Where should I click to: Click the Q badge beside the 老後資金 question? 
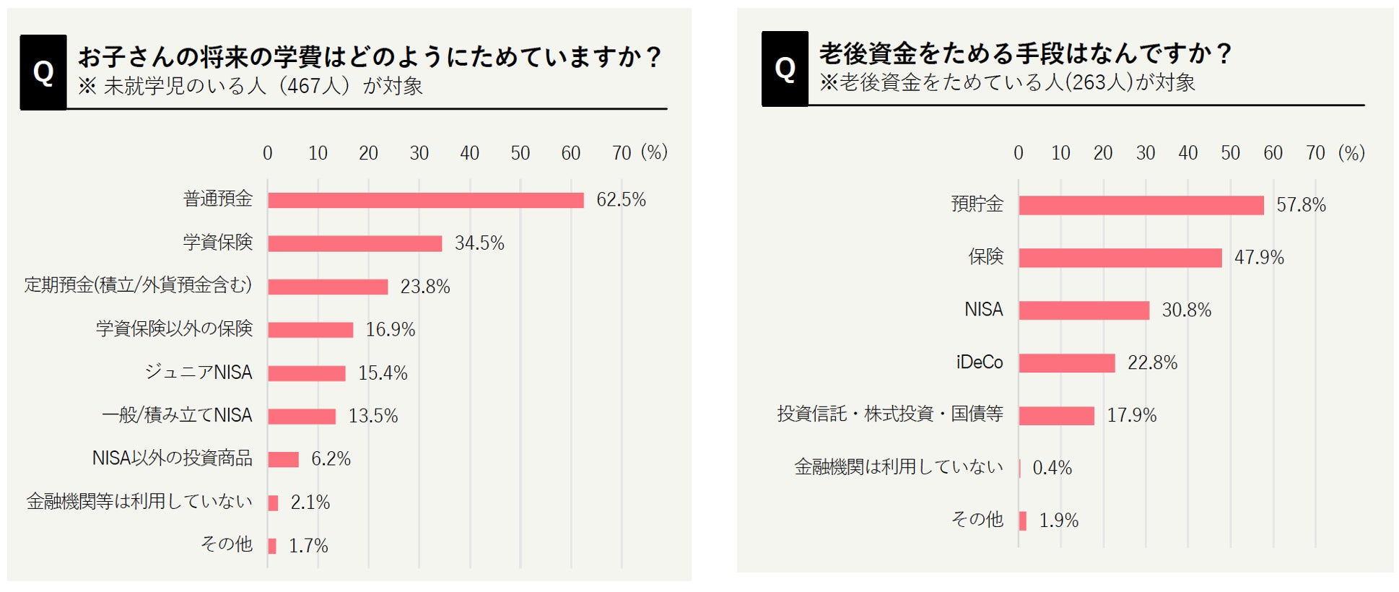click(785, 69)
